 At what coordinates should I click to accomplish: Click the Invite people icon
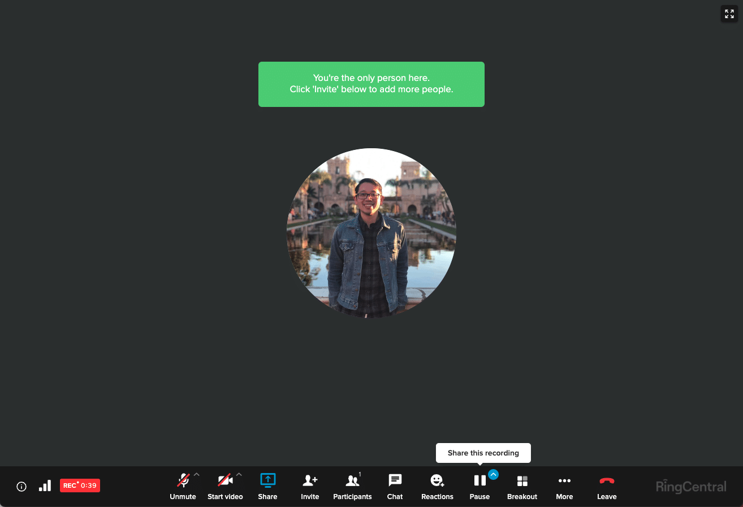coord(310,485)
